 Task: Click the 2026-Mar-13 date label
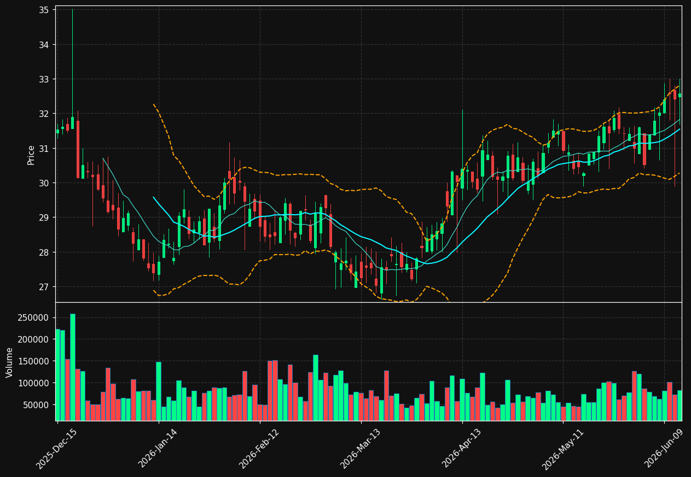tap(361, 449)
